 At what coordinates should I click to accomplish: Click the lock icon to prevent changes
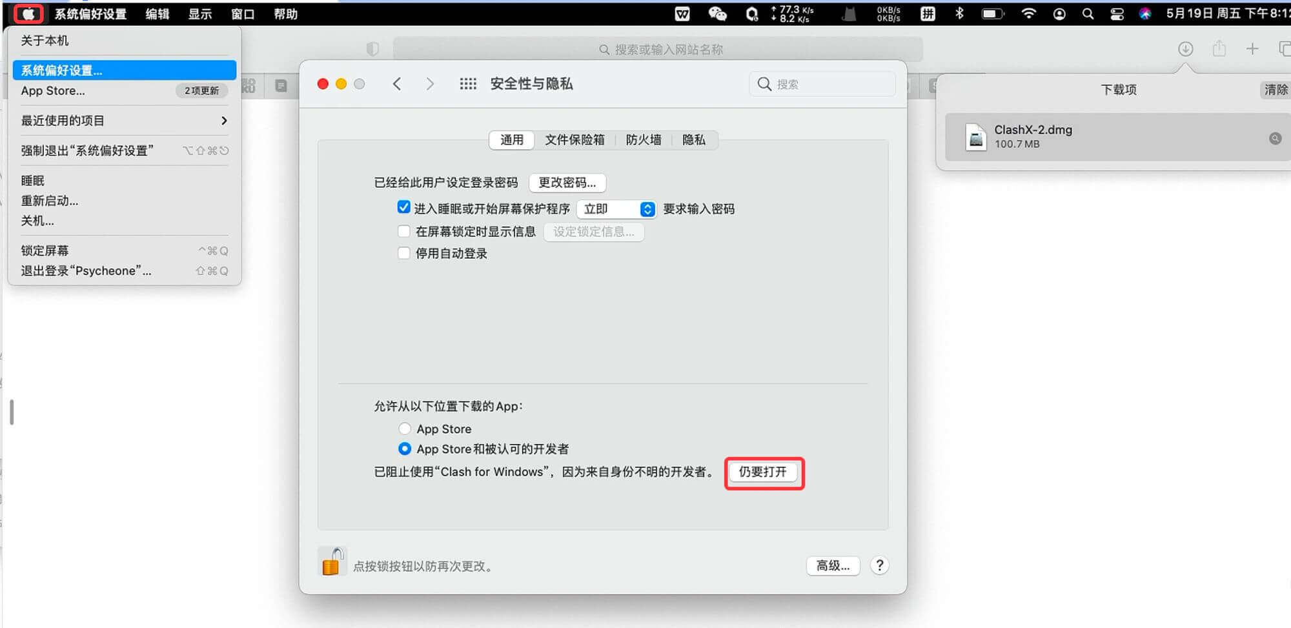click(x=332, y=561)
